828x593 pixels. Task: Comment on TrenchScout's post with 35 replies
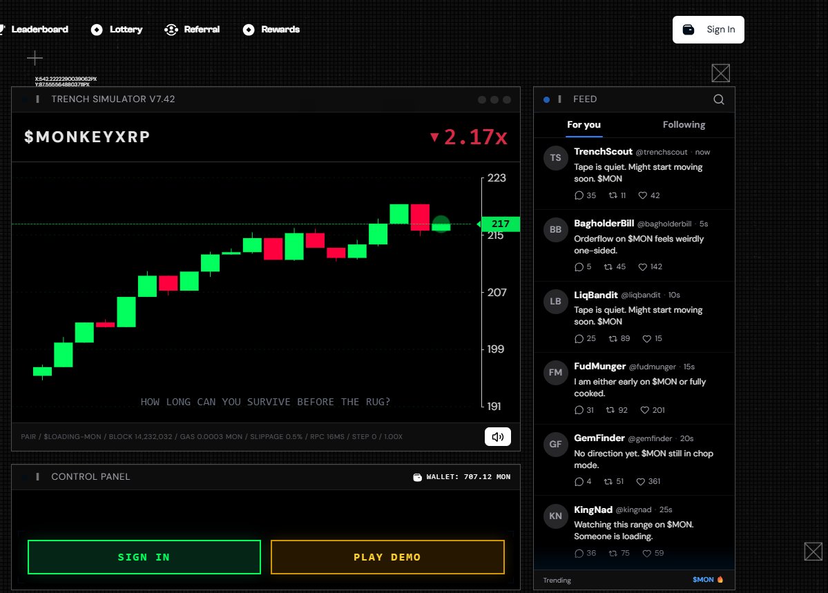click(x=585, y=195)
